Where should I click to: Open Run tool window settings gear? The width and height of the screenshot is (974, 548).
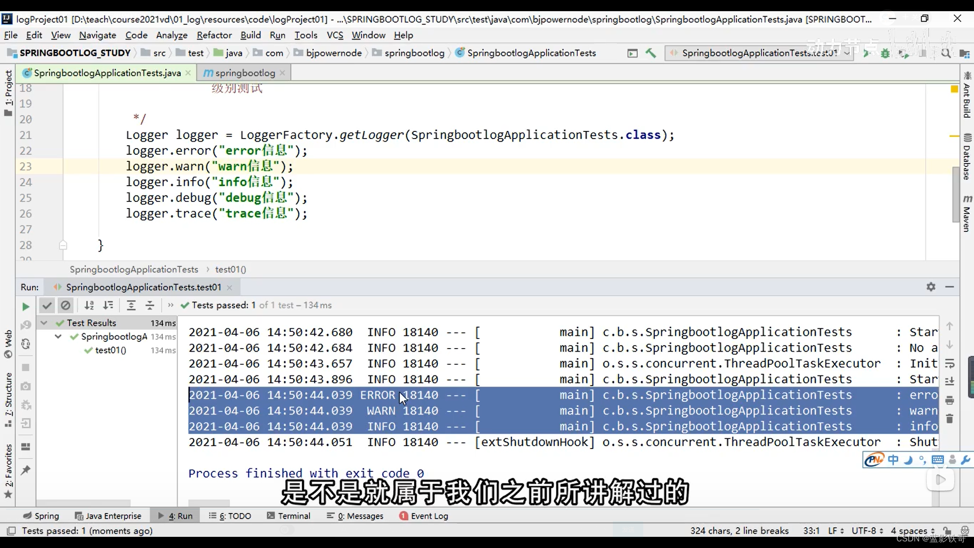click(931, 287)
